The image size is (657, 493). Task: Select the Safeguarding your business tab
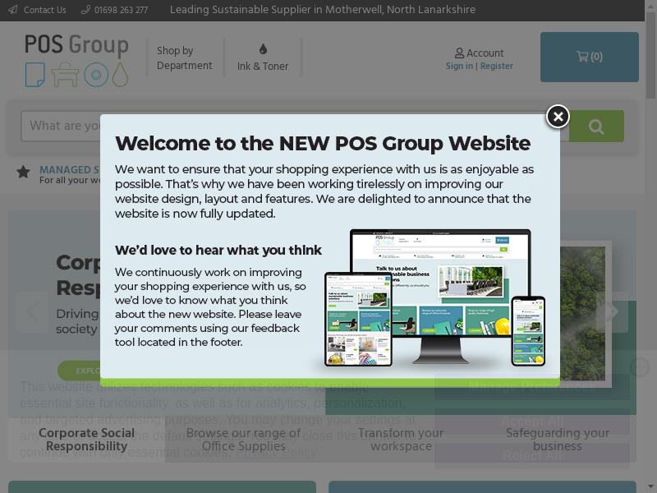(x=557, y=440)
